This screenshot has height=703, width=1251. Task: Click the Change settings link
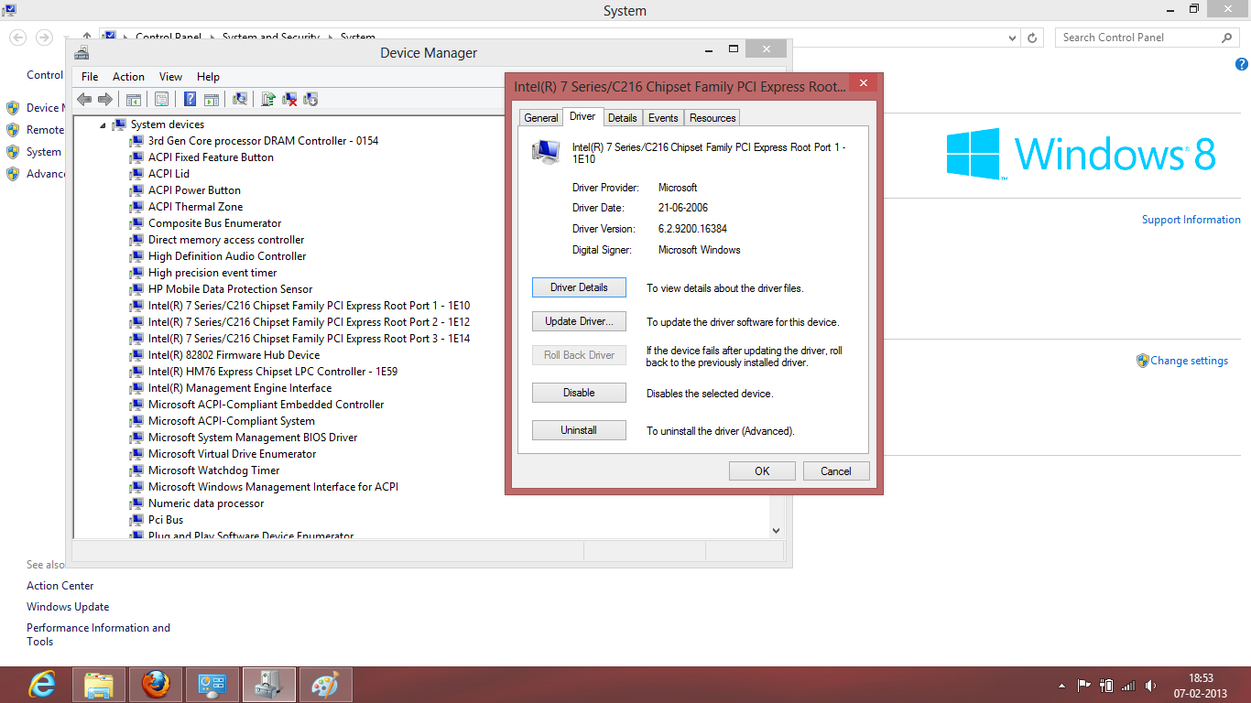[x=1190, y=361]
